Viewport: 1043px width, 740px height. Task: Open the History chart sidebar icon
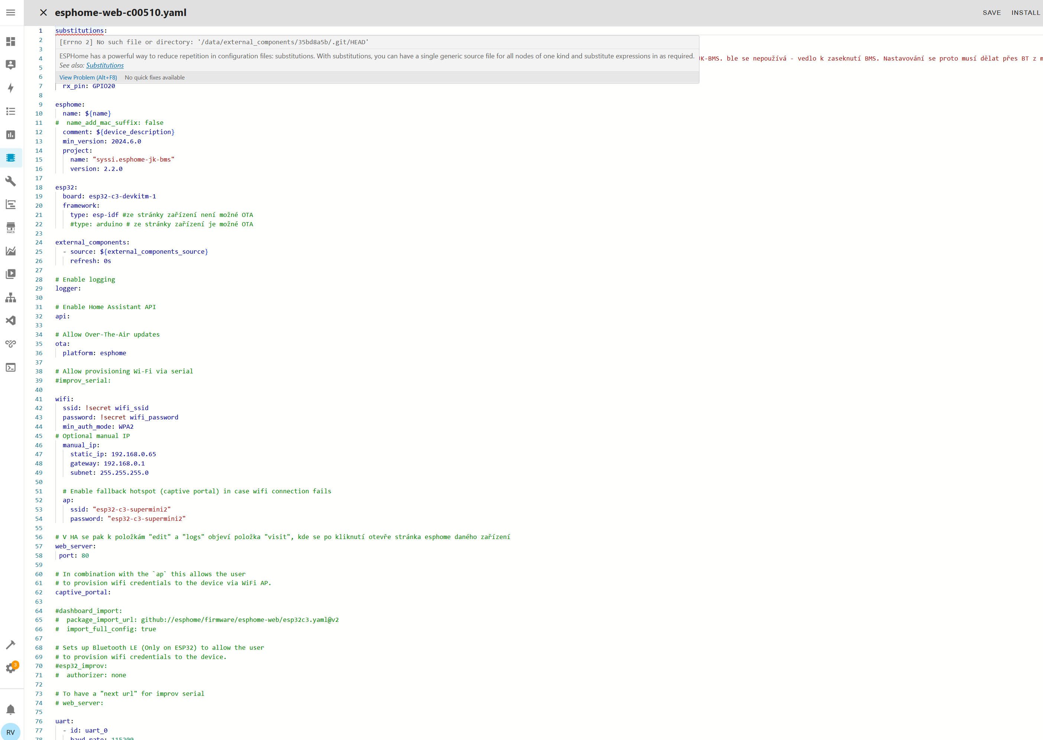coord(10,134)
